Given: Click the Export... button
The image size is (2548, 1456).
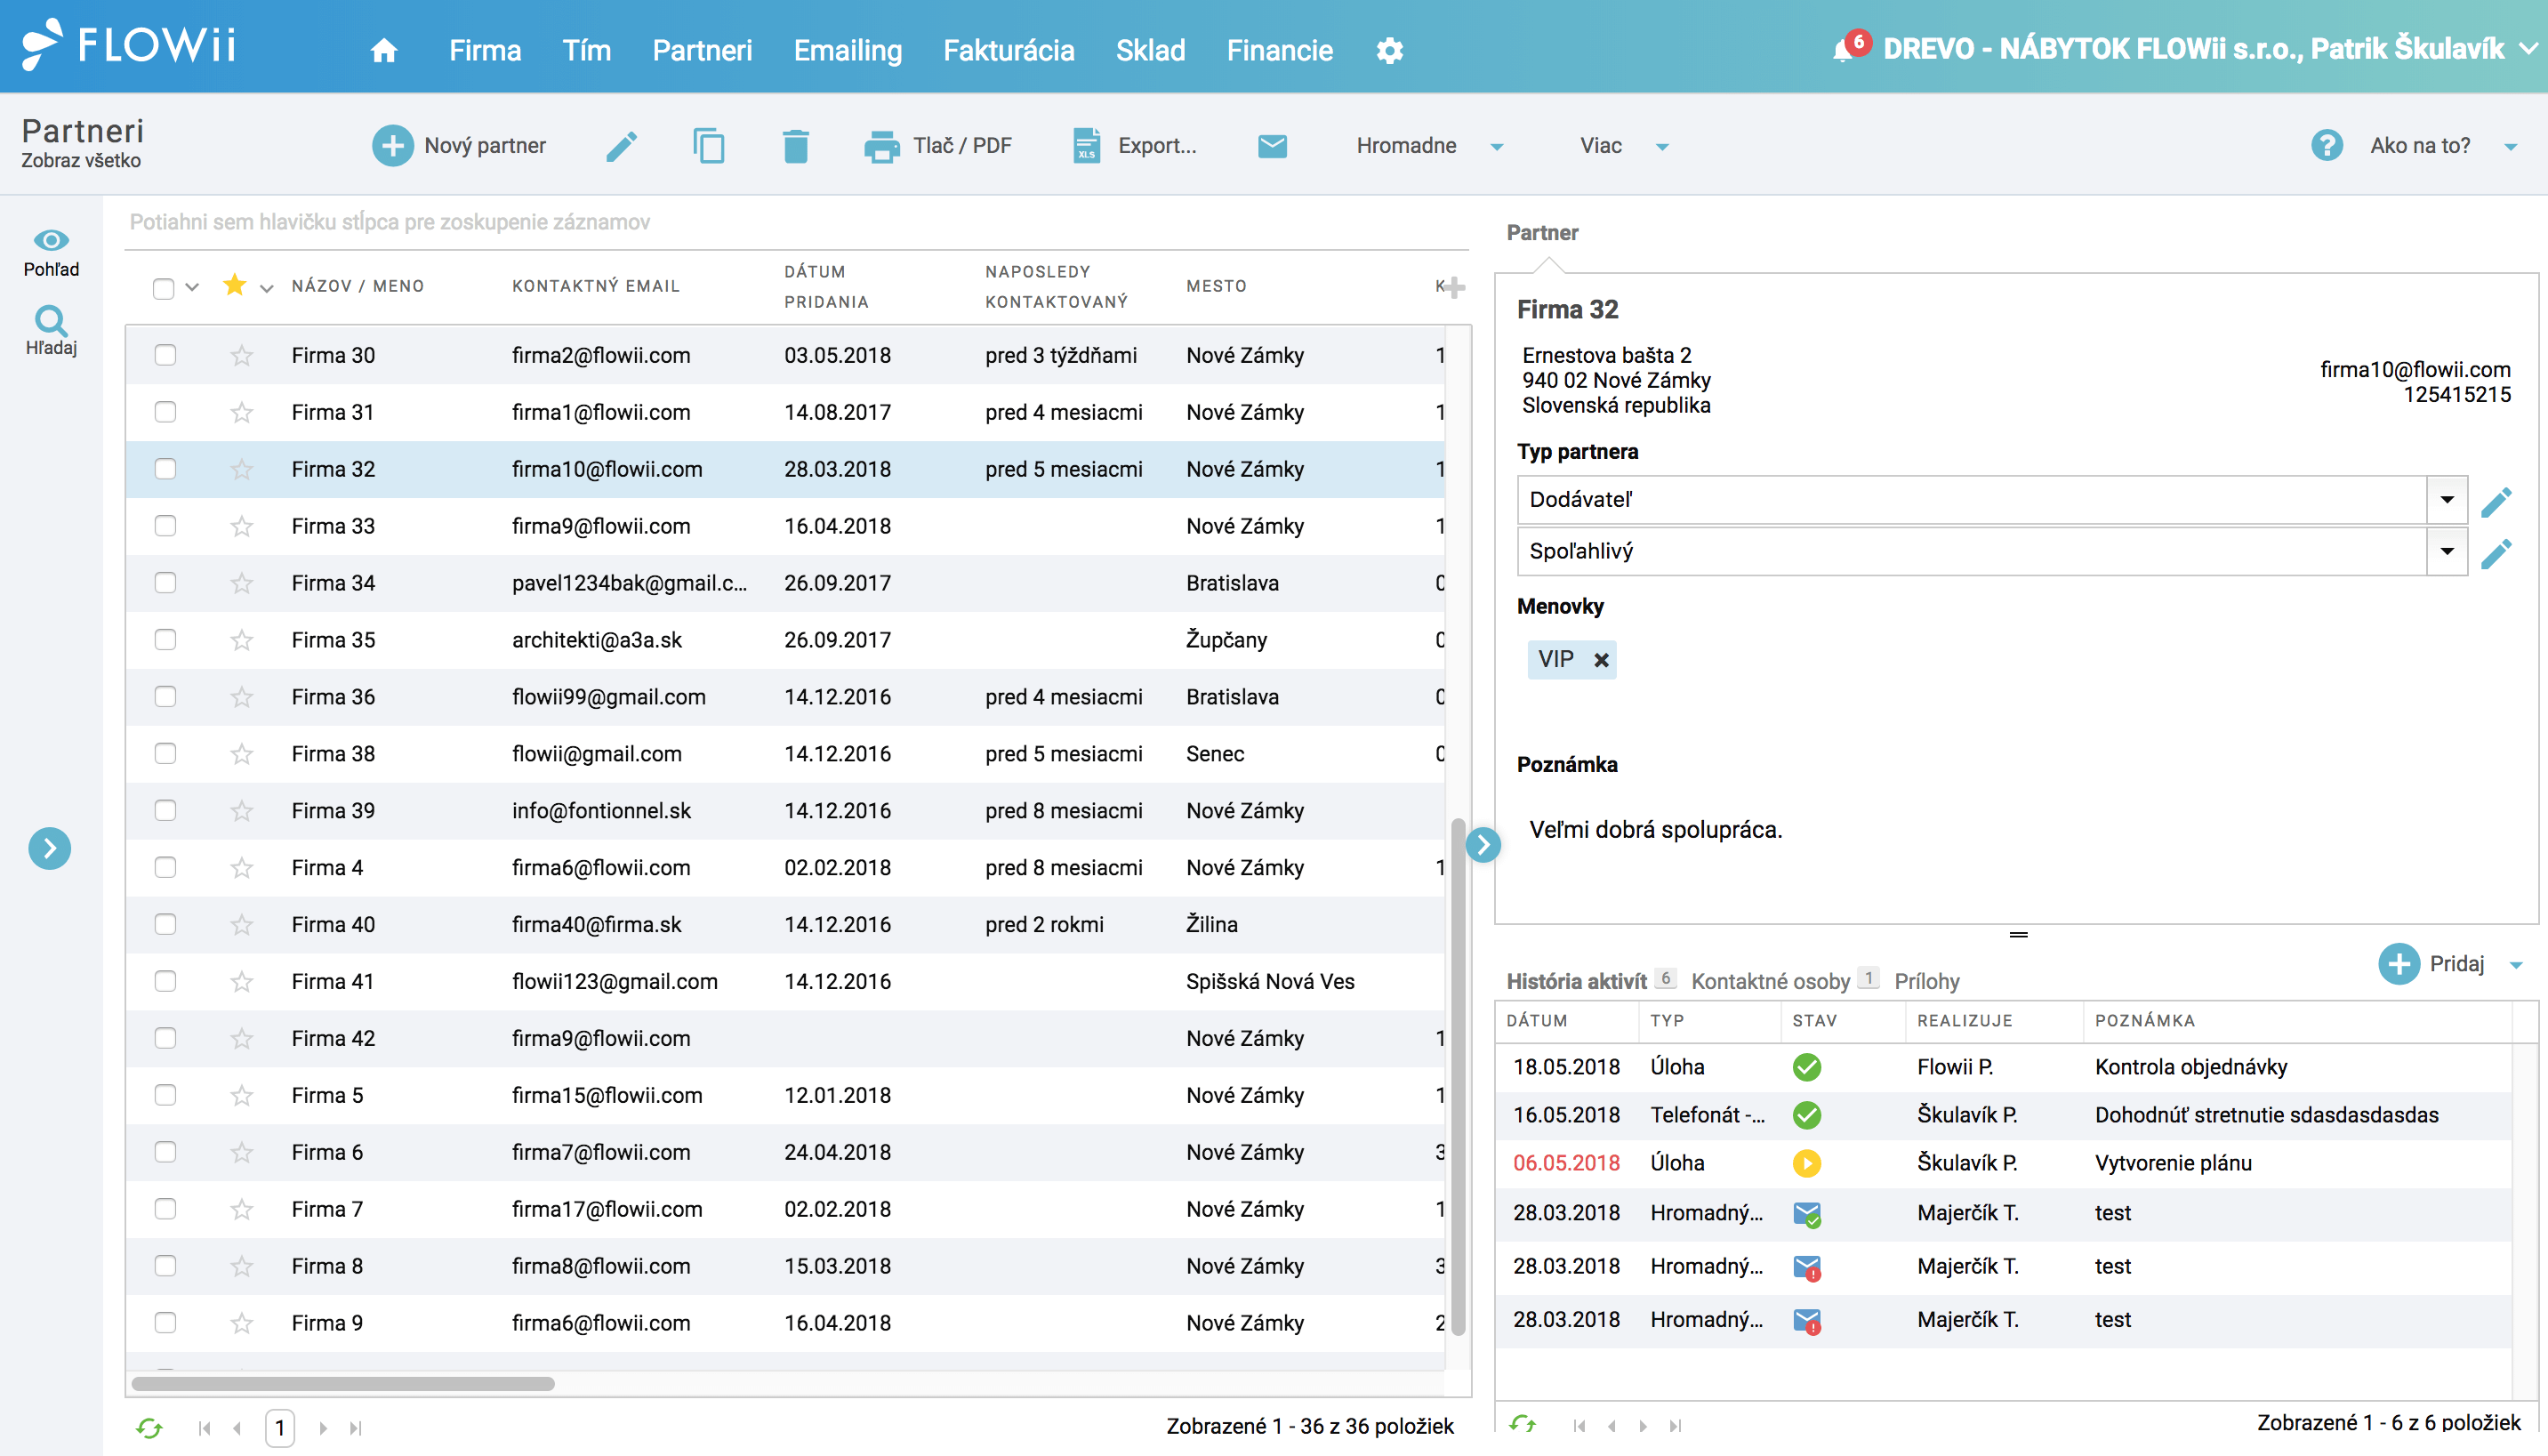Looking at the screenshot, I should [1135, 146].
